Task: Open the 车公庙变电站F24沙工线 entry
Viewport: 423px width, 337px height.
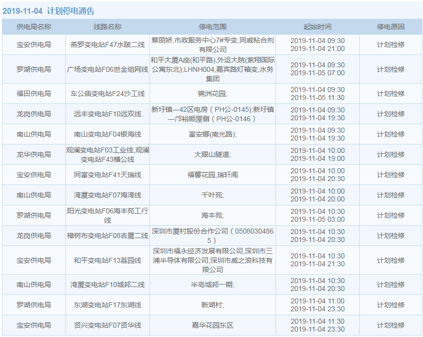Action: click(107, 94)
